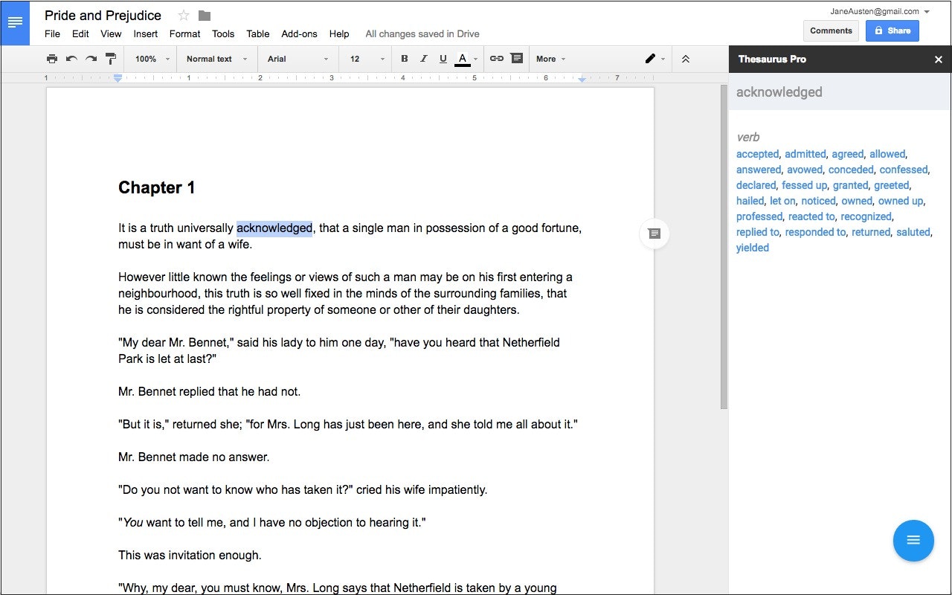Click the Print icon in the toolbar
Image resolution: width=952 pixels, height=595 pixels.
pyautogui.click(x=52, y=59)
